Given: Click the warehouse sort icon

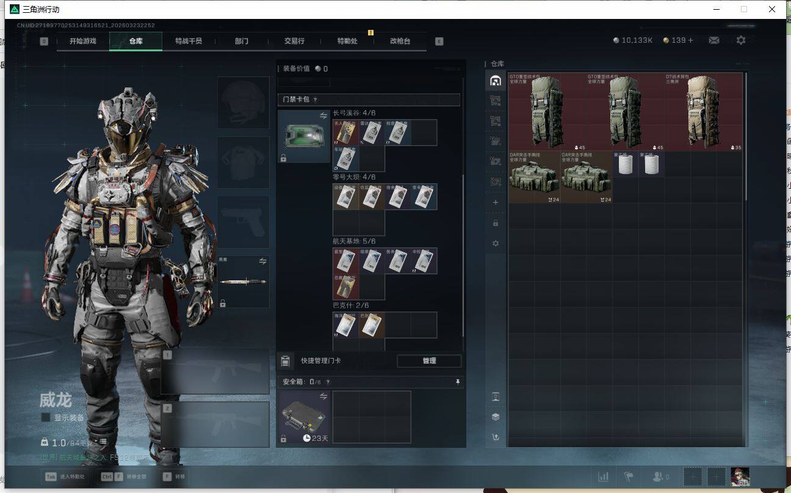Looking at the screenshot, I should [496, 437].
